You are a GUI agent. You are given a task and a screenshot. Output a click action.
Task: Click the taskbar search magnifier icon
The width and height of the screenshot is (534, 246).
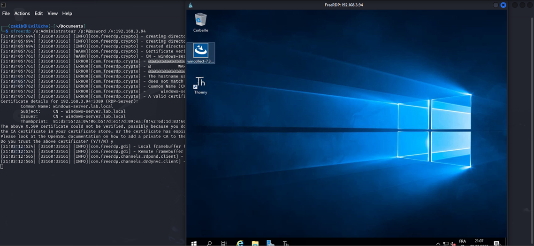click(209, 243)
